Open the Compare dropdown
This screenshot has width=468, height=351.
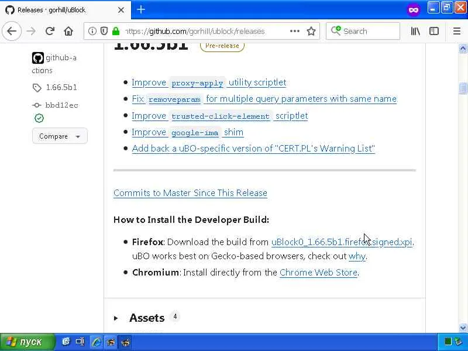pyautogui.click(x=60, y=136)
